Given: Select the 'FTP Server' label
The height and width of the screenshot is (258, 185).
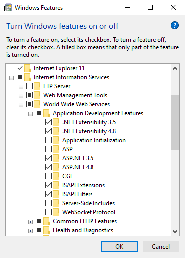Looking at the screenshot, I should 57,86.
